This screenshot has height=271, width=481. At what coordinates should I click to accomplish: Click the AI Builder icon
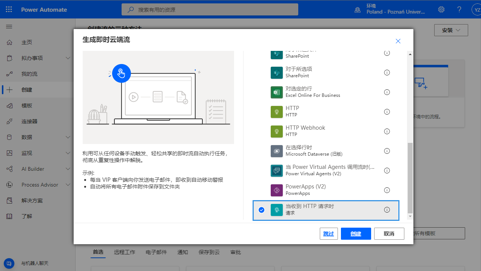click(x=9, y=169)
